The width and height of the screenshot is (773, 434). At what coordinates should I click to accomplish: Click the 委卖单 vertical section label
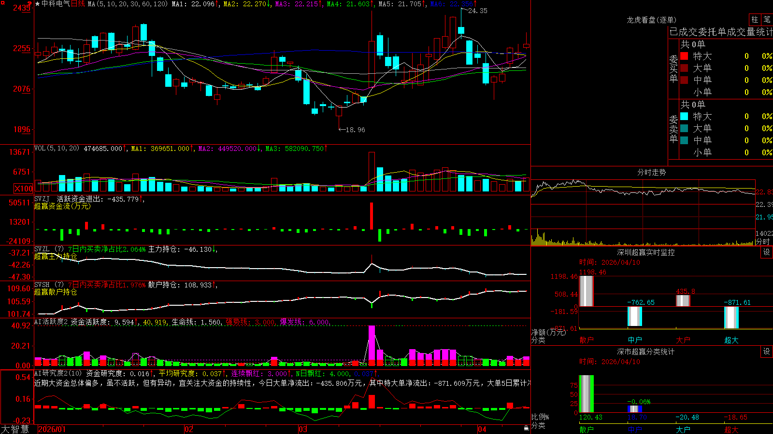(x=673, y=129)
